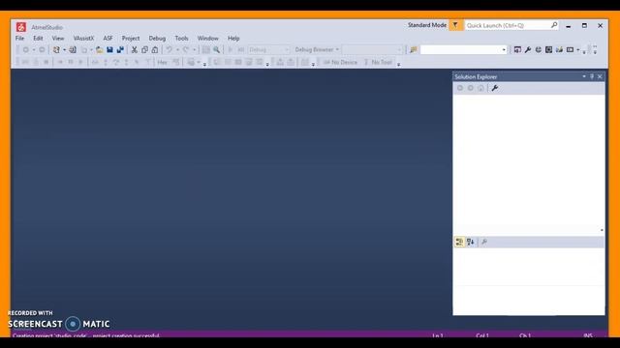Open the Debug menu
Viewport: 620px width, 348px height.
click(x=157, y=39)
